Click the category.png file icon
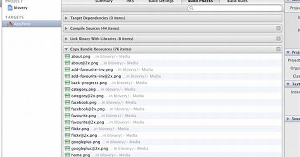 pyautogui.click(x=67, y=89)
